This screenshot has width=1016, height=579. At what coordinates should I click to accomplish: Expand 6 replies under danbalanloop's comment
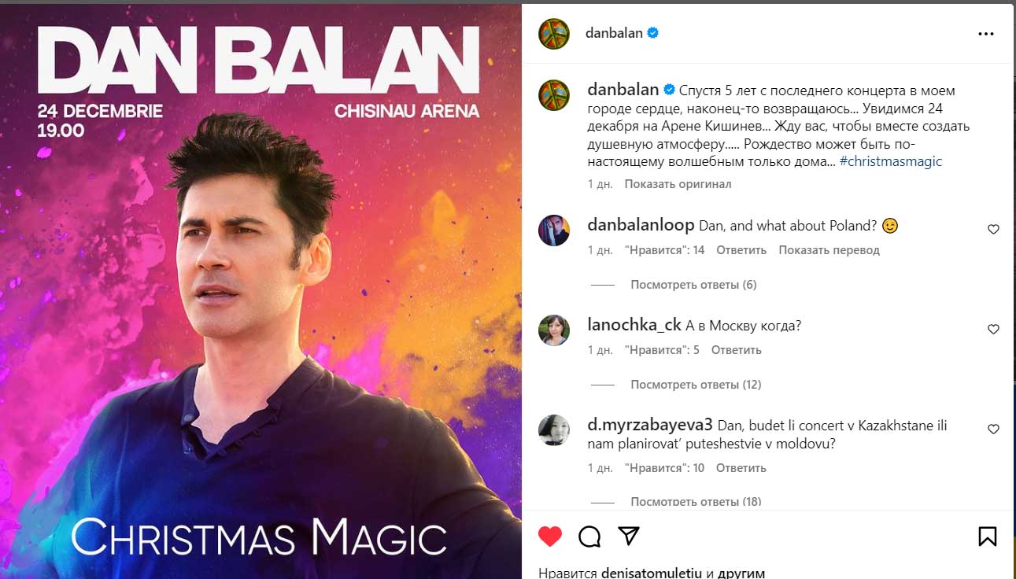(693, 285)
